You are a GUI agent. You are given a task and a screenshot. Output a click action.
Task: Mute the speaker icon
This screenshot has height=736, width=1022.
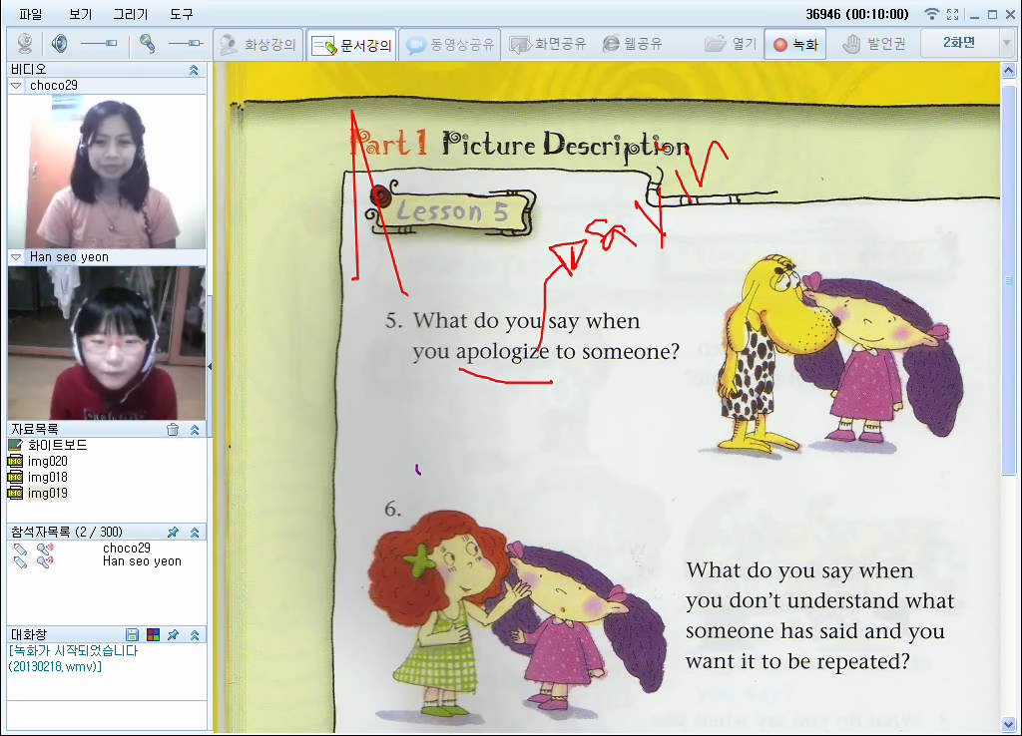tap(59, 44)
